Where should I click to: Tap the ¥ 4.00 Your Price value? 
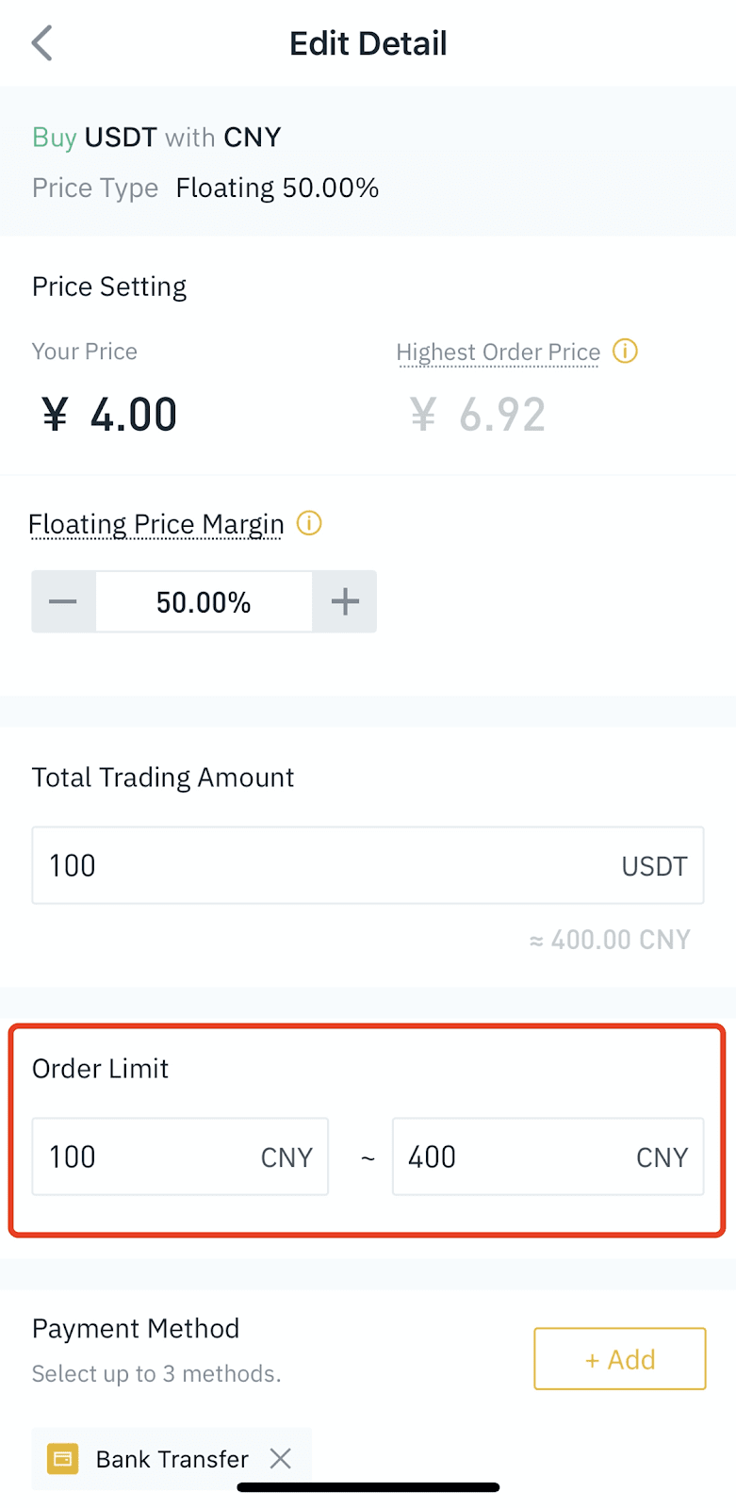click(x=109, y=415)
